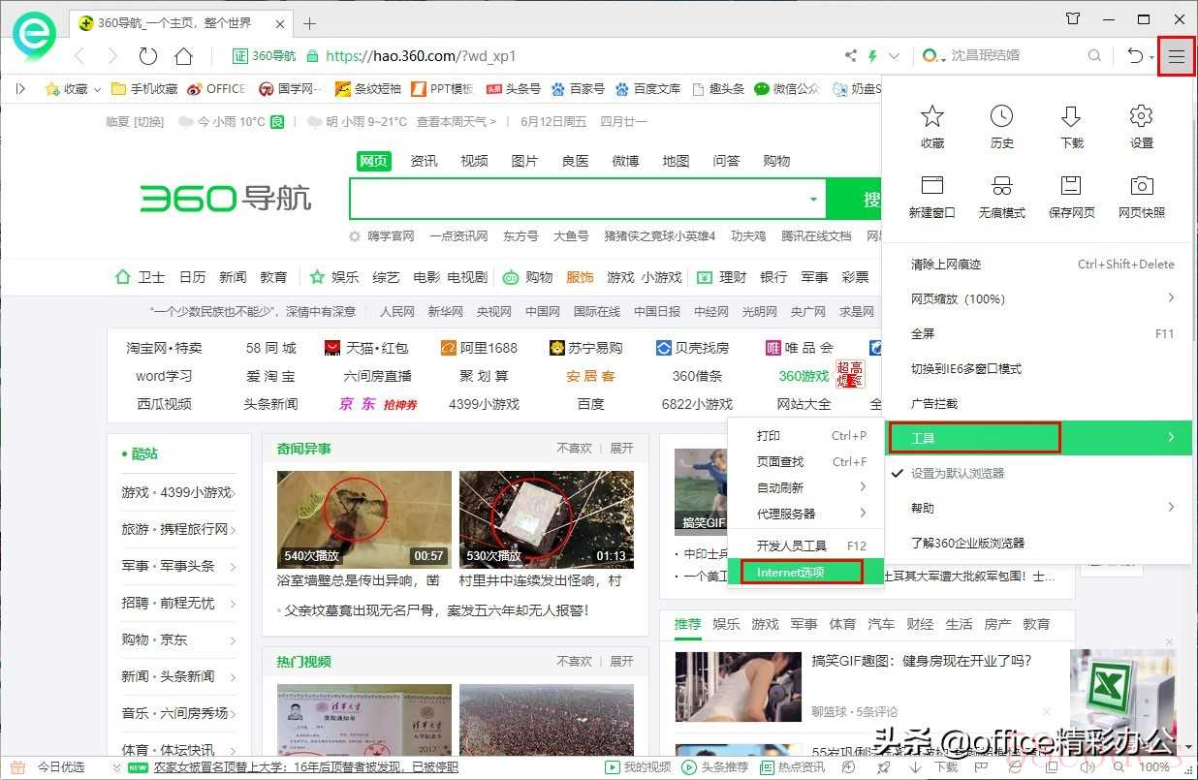The width and height of the screenshot is (1198, 780).
Task: Click the browser forward arrow
Action: coord(113,56)
